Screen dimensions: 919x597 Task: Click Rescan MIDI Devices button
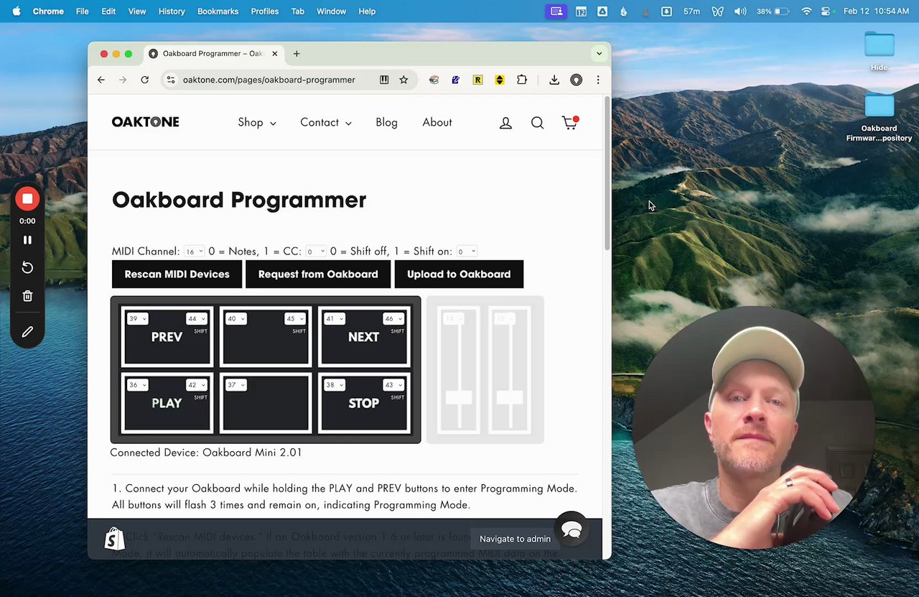coord(177,274)
